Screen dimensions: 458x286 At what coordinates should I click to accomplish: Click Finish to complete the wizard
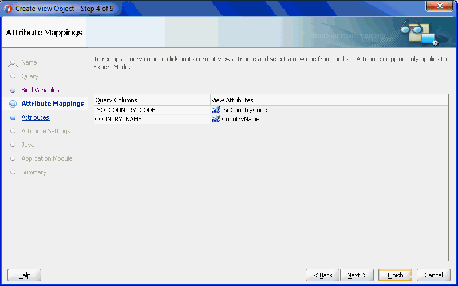(395, 275)
